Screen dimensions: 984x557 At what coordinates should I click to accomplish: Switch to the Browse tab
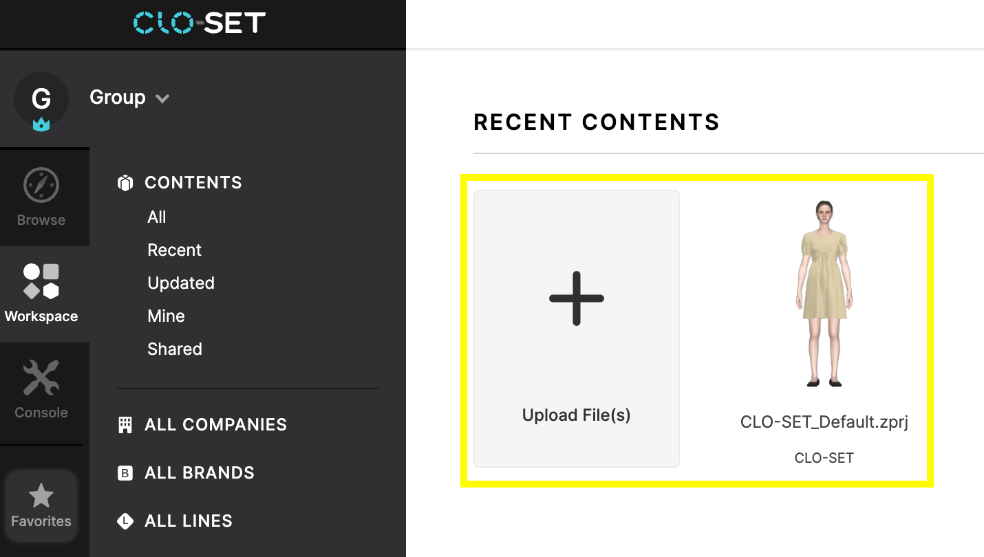point(41,198)
